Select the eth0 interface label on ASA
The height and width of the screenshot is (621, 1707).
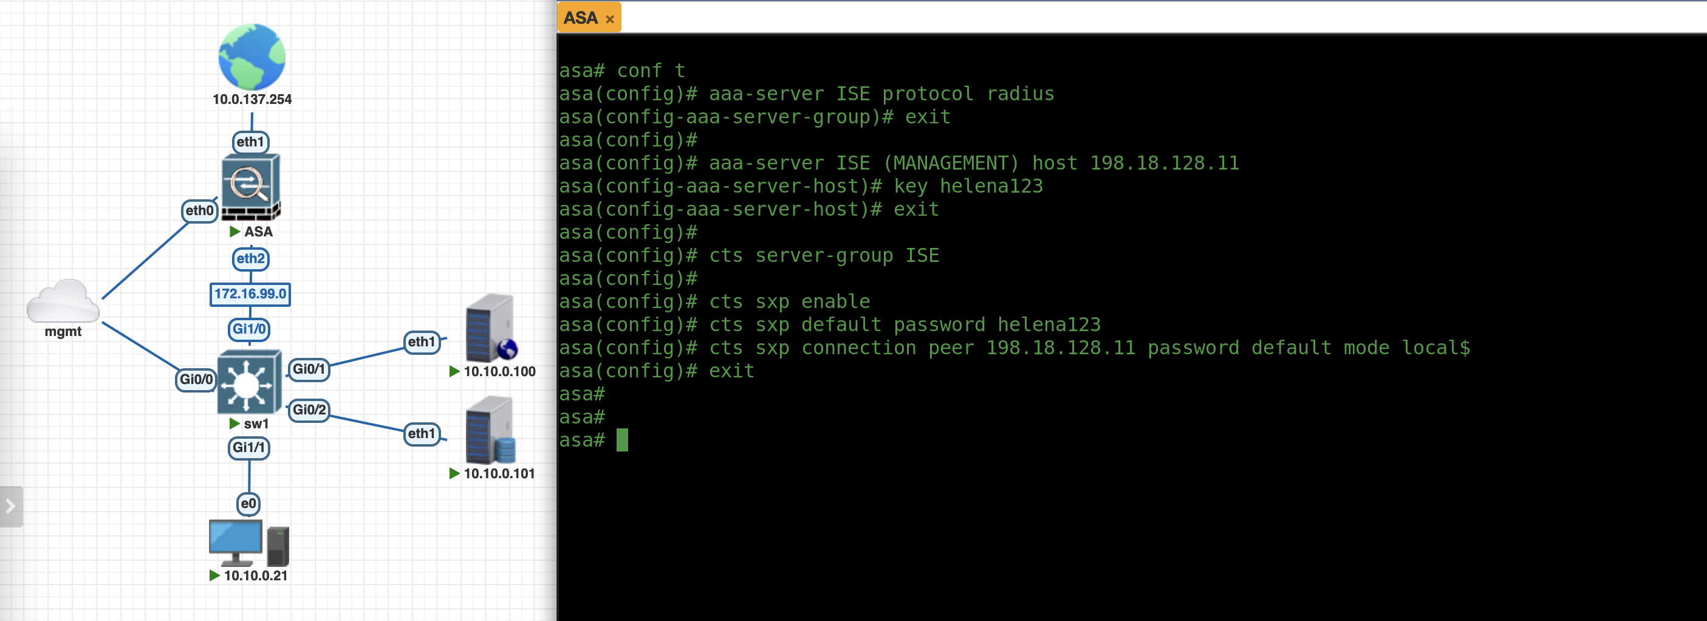[x=199, y=211]
